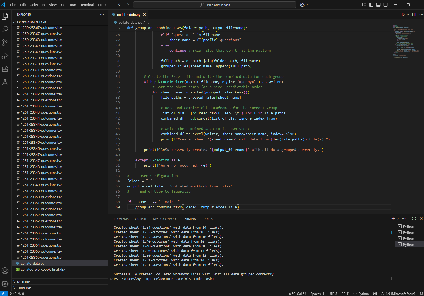Go back with navigation arrow
Viewport: 424px width, 296px height.
(x=120, y=5)
